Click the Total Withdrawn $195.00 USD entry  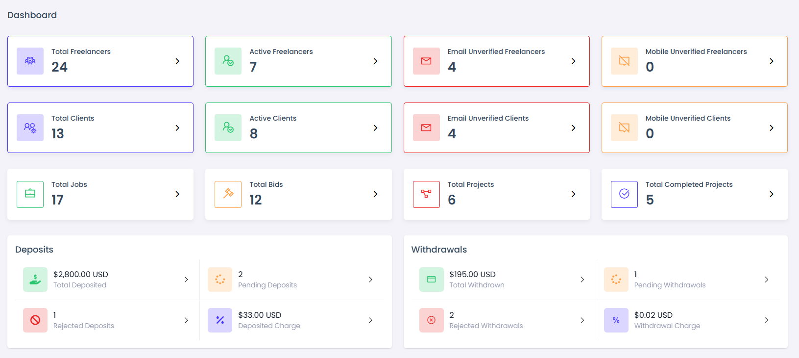(x=472, y=275)
